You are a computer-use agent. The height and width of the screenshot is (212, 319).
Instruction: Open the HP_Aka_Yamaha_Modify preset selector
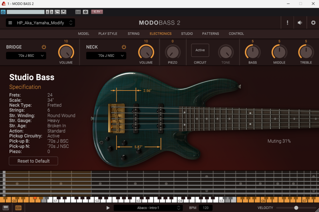tap(40, 23)
